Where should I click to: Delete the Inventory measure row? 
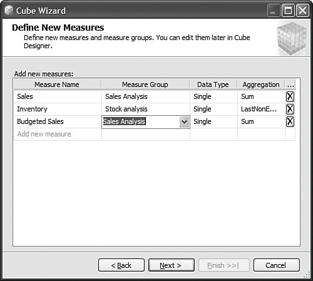pyautogui.click(x=290, y=109)
